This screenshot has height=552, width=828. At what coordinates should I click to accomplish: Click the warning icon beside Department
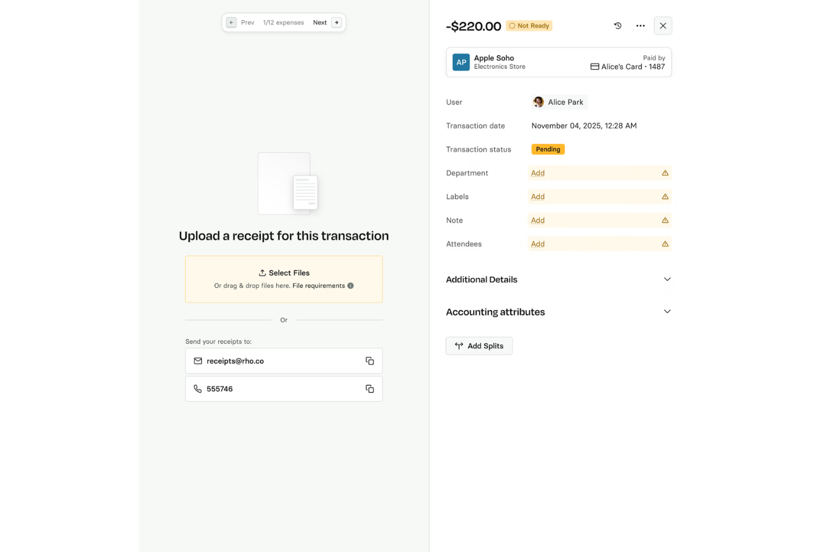point(665,173)
